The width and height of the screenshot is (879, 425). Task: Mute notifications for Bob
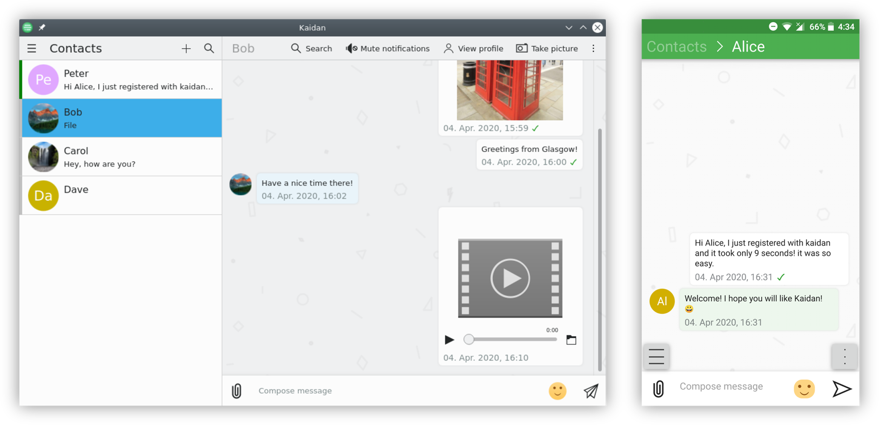pyautogui.click(x=388, y=48)
